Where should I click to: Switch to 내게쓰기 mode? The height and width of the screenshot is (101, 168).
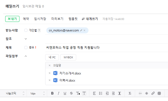click(90, 19)
